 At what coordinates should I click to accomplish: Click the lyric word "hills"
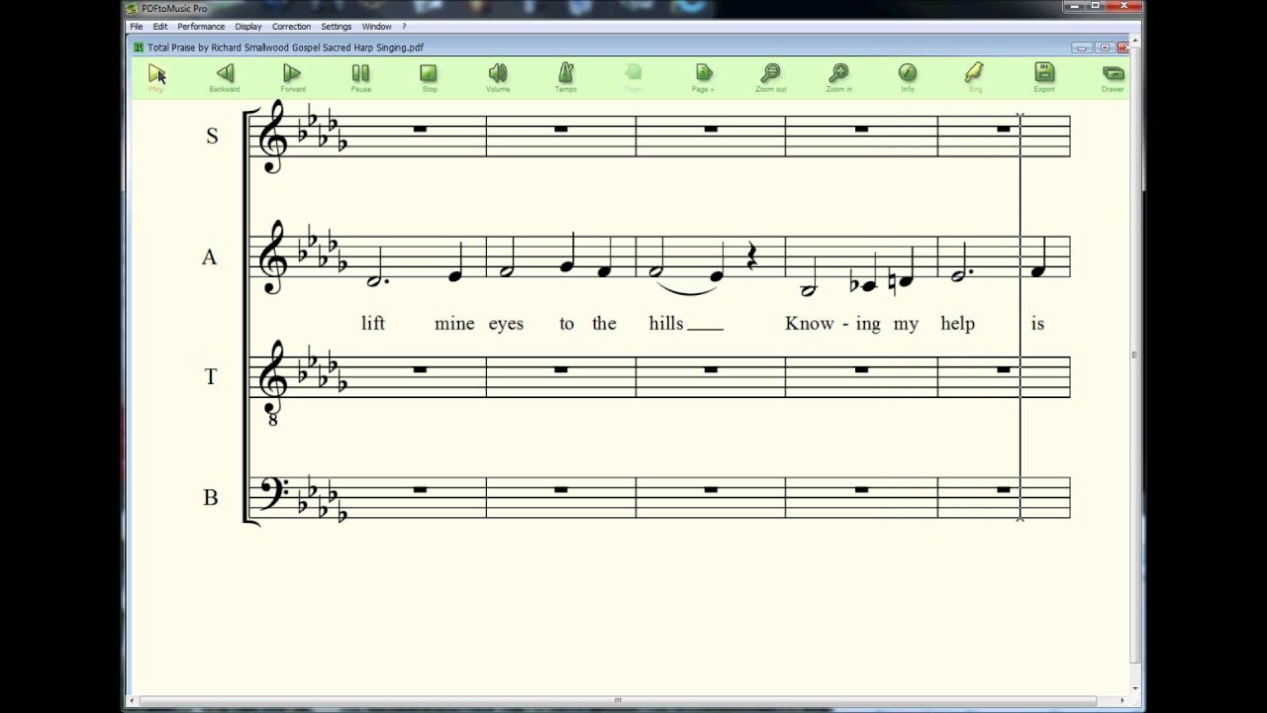coord(666,323)
